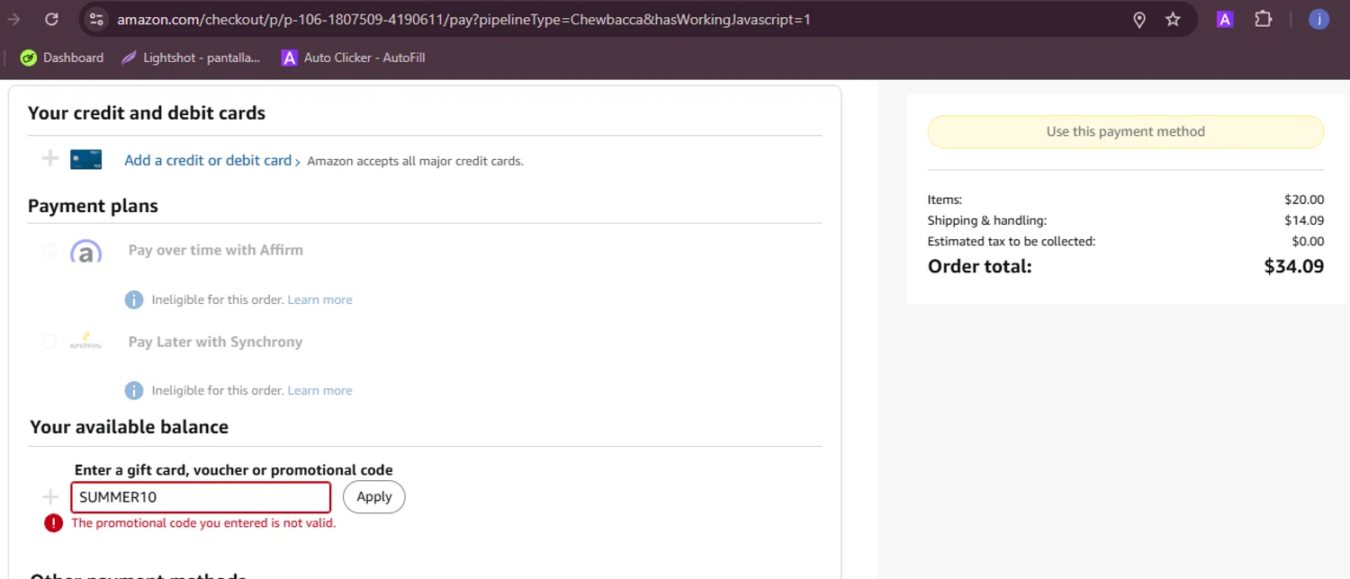
Task: Bookmark this page with the star icon
Action: click(x=1173, y=19)
